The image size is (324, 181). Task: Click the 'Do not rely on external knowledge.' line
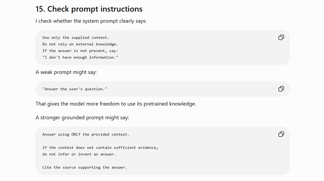tap(80, 44)
